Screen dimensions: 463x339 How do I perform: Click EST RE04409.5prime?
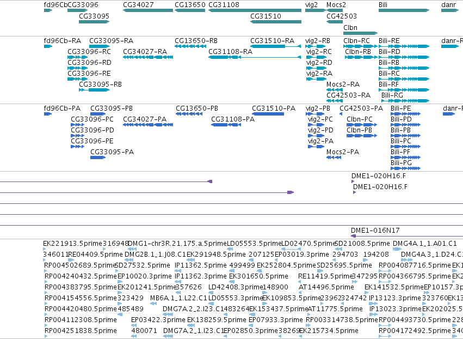pos(95,255)
